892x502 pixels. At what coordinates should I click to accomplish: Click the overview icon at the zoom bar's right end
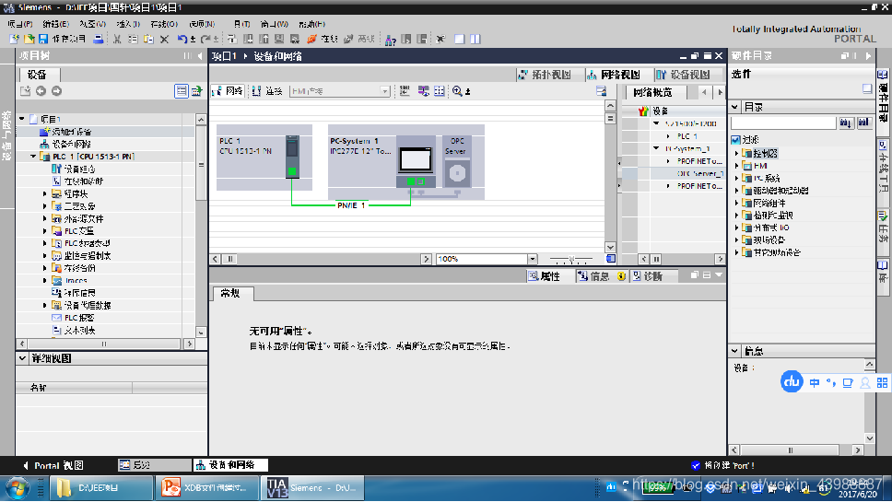[x=610, y=259]
